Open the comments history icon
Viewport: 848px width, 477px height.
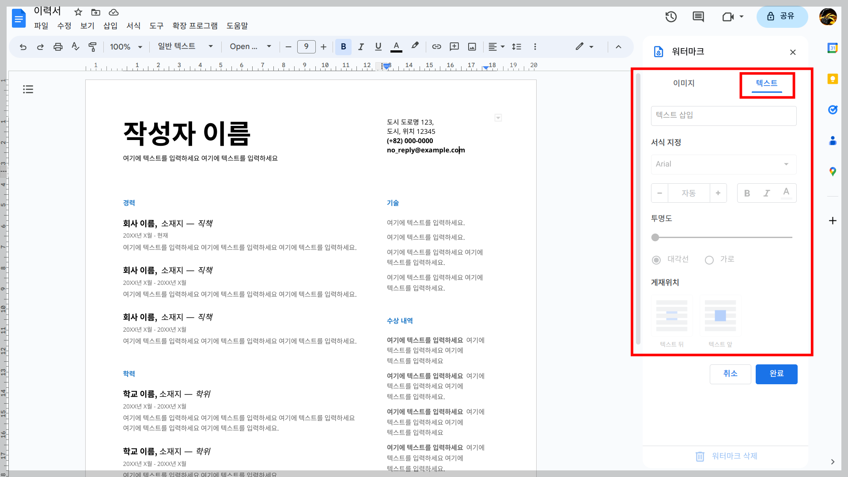[x=698, y=17]
